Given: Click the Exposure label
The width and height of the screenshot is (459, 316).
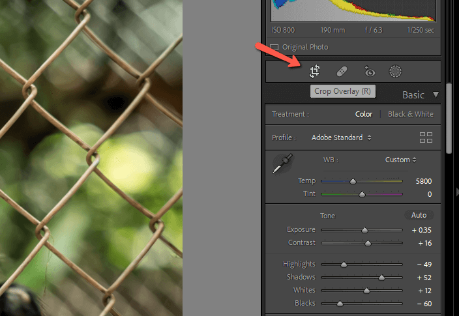Looking at the screenshot, I should [301, 230].
